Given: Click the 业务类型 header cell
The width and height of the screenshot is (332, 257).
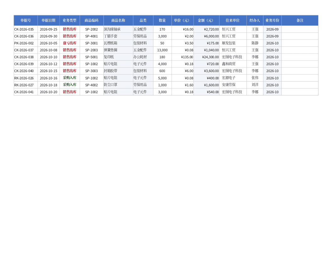Looking at the screenshot, I should [70, 20].
